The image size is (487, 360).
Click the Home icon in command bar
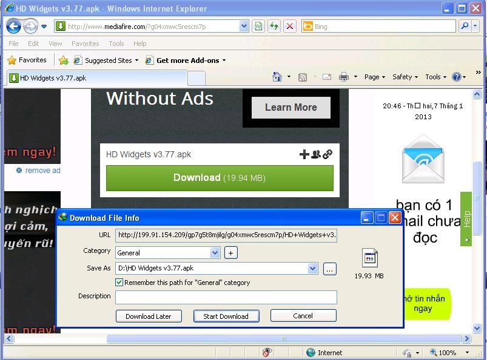coord(277,77)
